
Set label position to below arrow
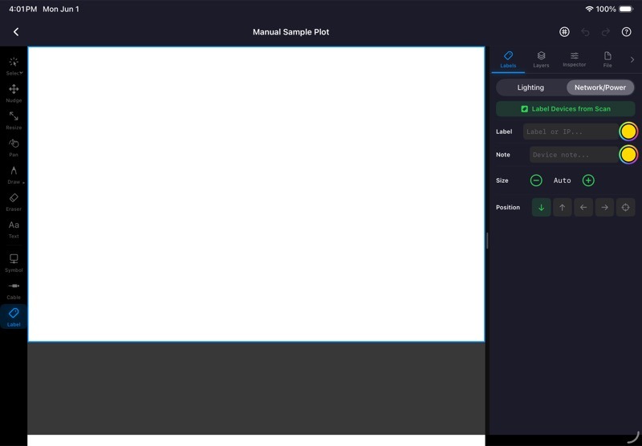[541, 208]
